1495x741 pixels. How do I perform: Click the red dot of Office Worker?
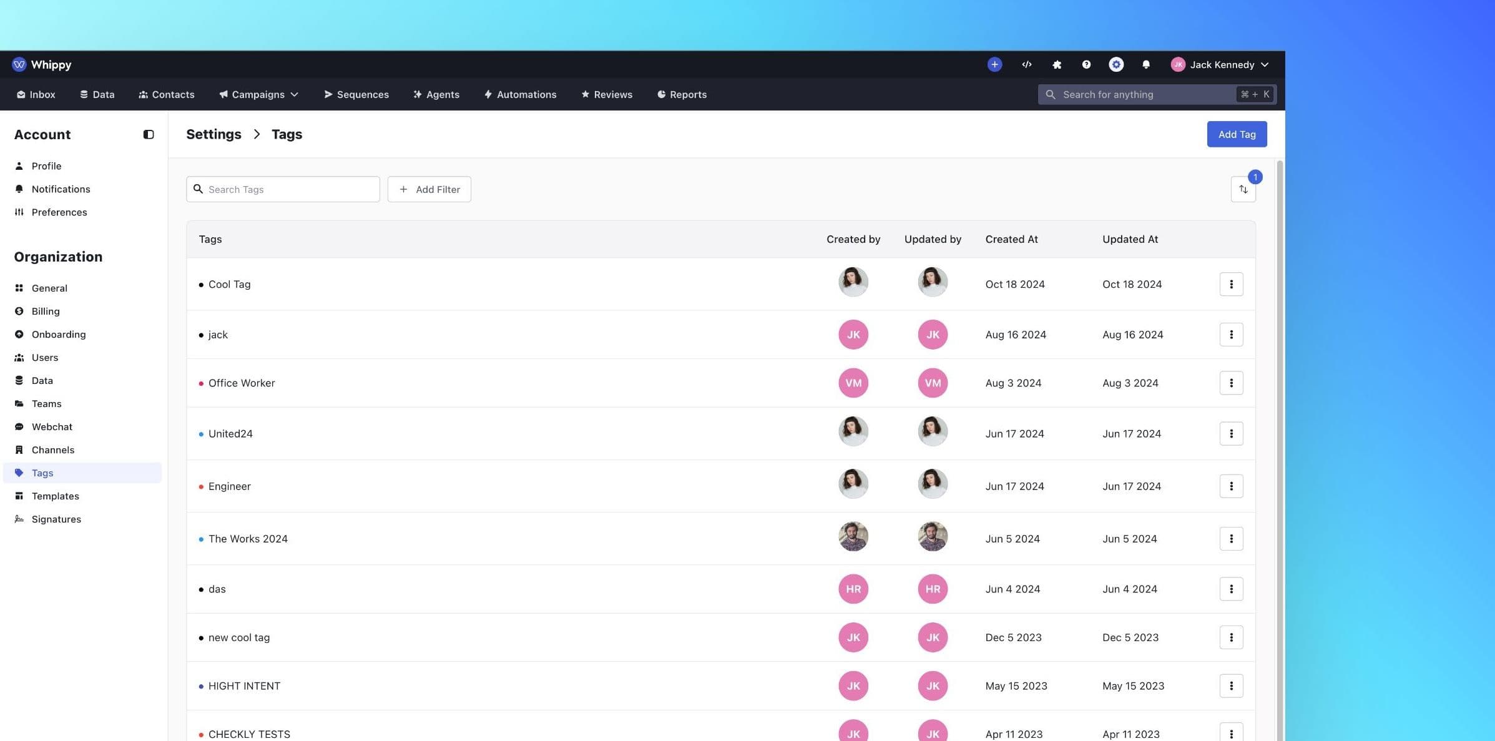tap(201, 383)
